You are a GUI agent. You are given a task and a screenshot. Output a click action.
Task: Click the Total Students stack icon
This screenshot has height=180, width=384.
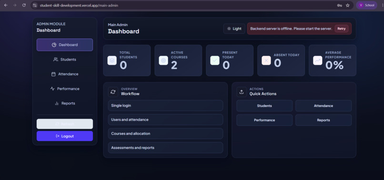[112, 60]
